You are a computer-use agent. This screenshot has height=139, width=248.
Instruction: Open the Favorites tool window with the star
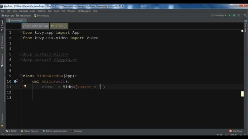click(x=2, y=120)
